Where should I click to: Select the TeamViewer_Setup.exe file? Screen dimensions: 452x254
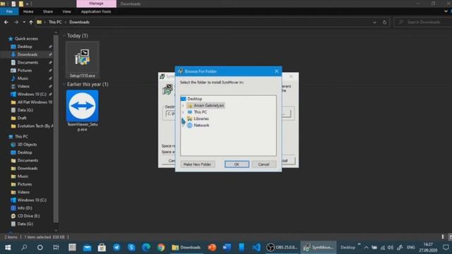[x=83, y=111]
